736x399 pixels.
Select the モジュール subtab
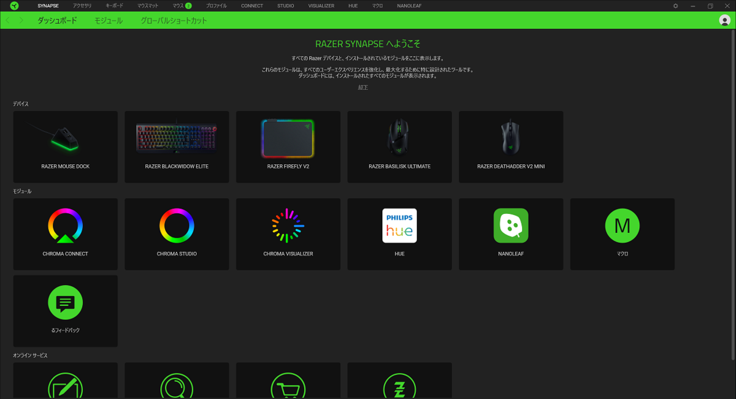tap(109, 20)
